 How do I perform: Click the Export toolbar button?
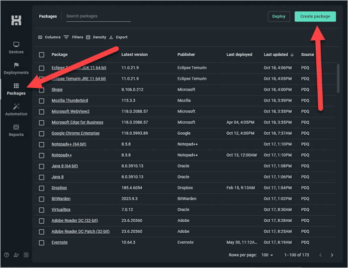point(118,37)
